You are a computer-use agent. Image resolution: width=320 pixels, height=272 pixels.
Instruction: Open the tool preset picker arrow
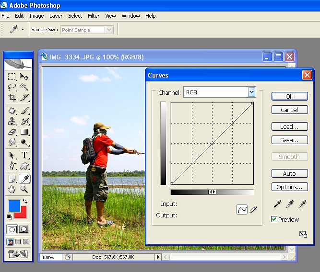tap(23, 30)
